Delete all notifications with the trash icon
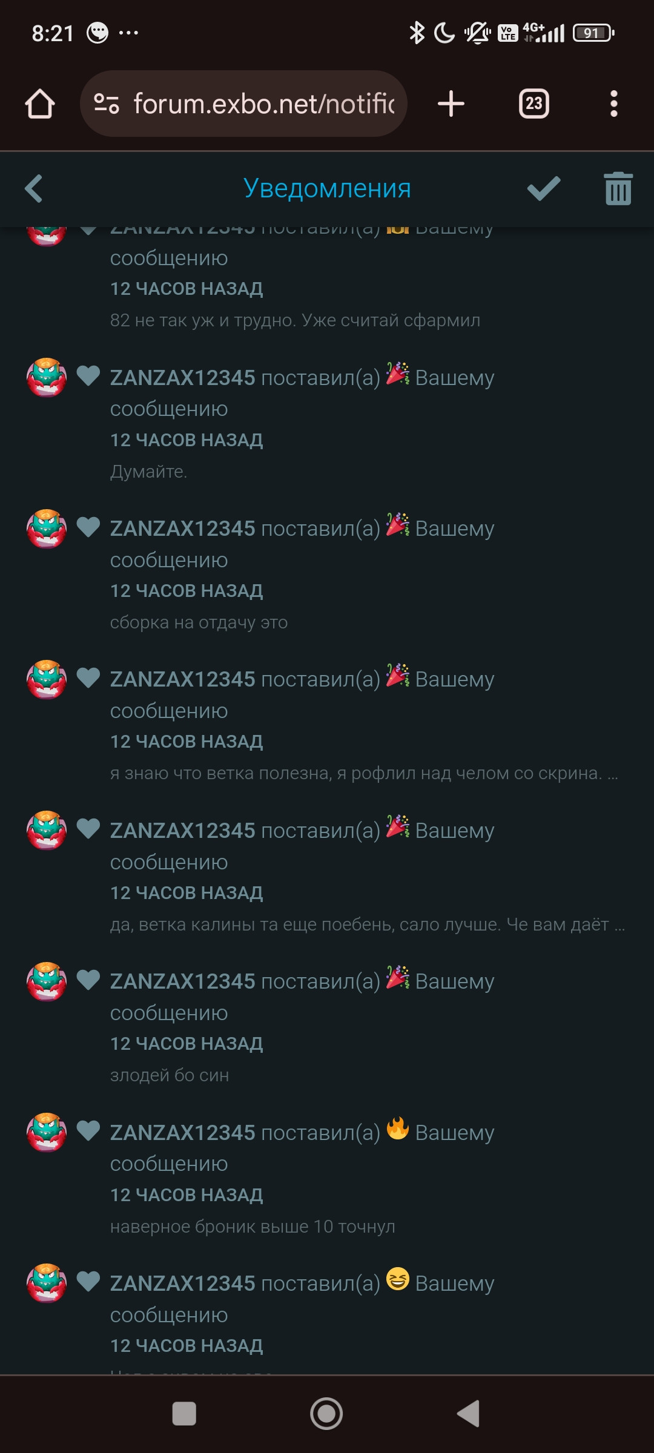The width and height of the screenshot is (654, 1453). tap(618, 189)
